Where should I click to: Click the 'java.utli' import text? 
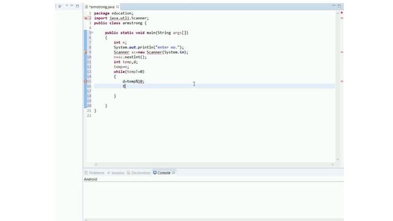(x=119, y=18)
